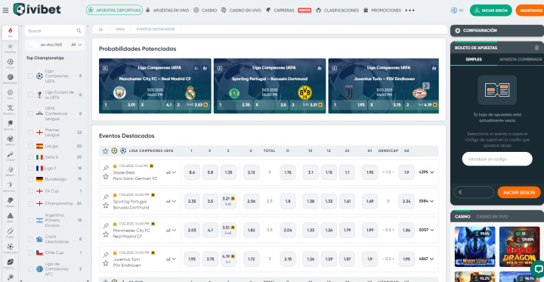Switch to Apuesta Combinada tab

pyautogui.click(x=520, y=60)
